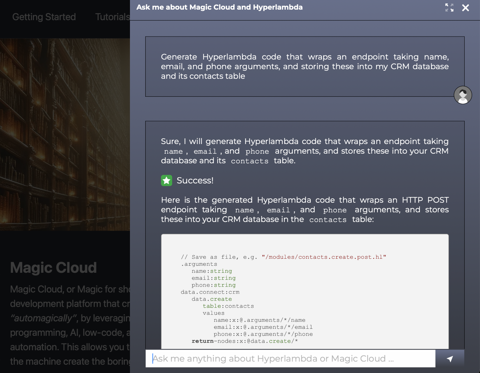Viewport: 480px width, 373px height.
Task: Click the Magic Cloud heading on the page
Action: pos(53,267)
